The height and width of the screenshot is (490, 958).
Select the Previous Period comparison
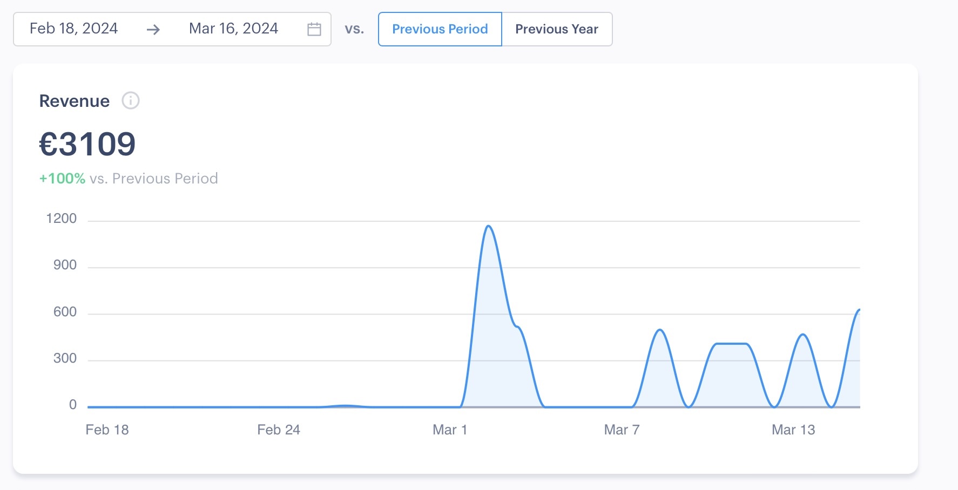click(440, 29)
